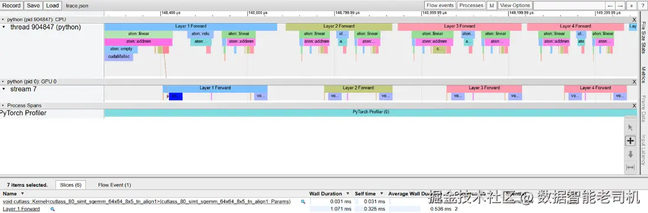Open the Input Latency side tab
This screenshot has height=213, width=648.
click(x=644, y=150)
